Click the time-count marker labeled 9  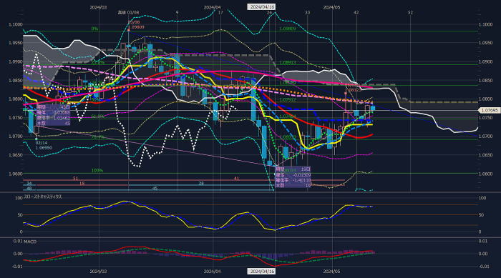pyautogui.click(x=177, y=12)
